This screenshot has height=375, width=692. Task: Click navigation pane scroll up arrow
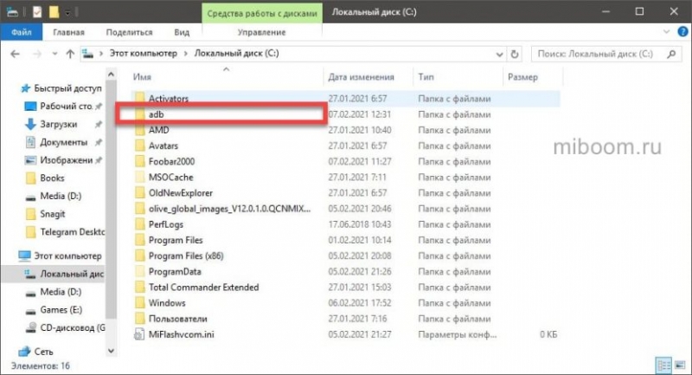[112, 74]
